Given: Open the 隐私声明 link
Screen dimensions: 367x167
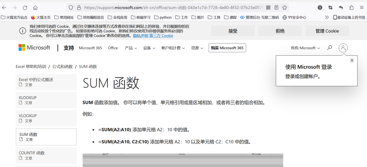Looking at the screenshot, I should tap(140, 36).
